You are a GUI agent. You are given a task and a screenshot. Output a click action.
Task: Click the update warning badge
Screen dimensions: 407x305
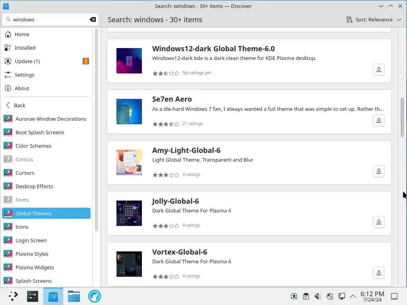86,61
